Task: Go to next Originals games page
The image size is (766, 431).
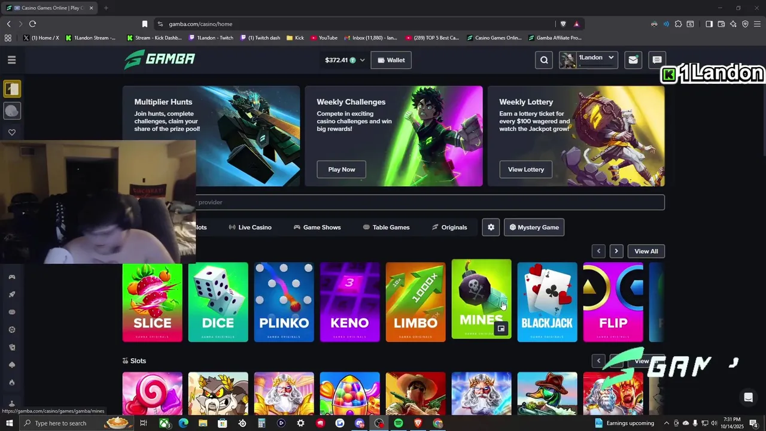Action: (x=616, y=251)
